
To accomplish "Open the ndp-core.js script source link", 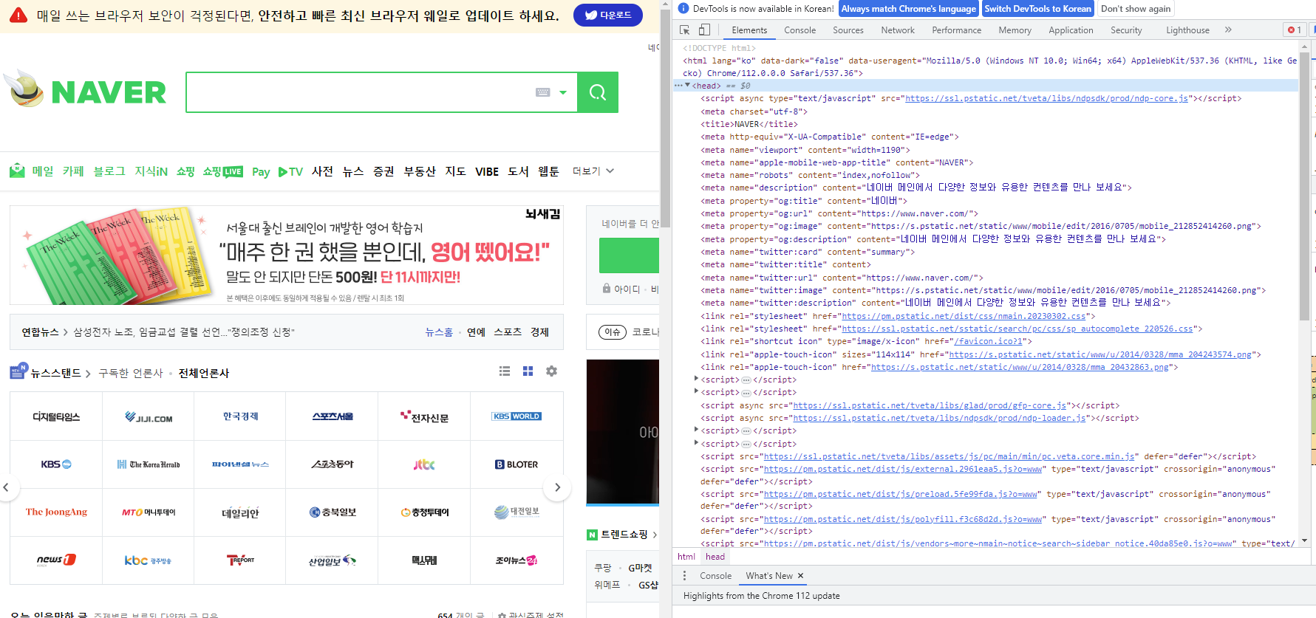I will point(1046,98).
